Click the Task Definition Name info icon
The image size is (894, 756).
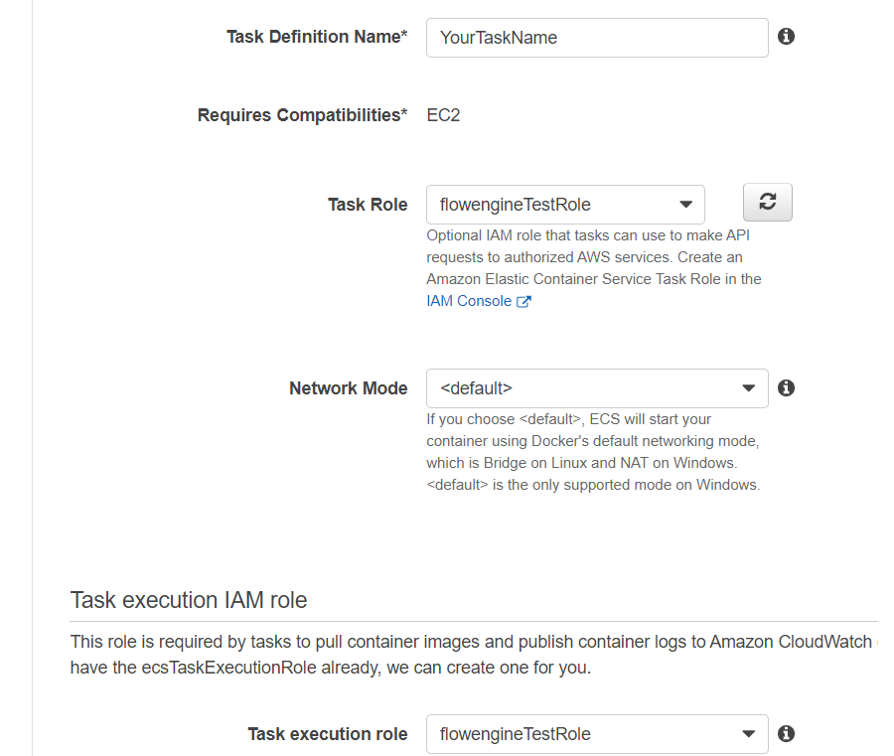point(786,37)
